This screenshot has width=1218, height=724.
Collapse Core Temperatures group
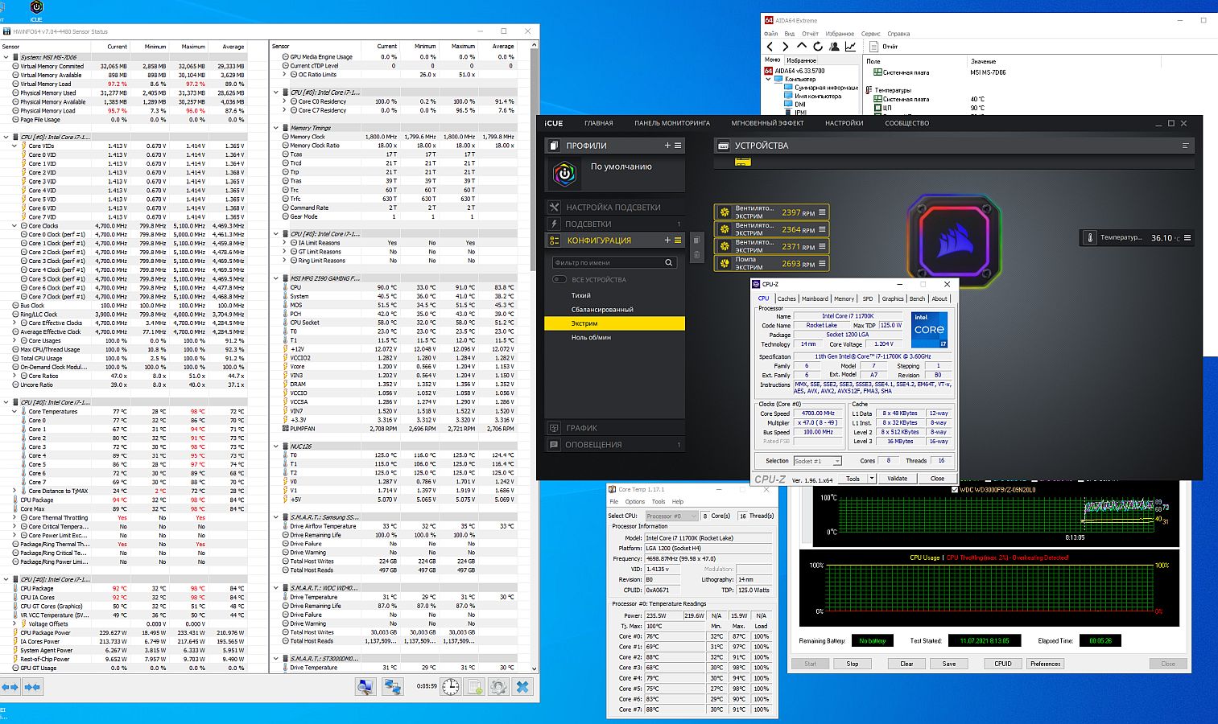click(14, 411)
